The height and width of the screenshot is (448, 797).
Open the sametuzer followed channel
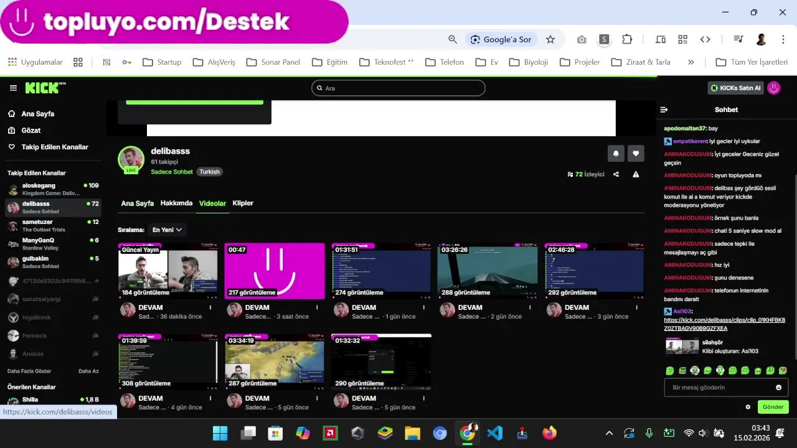point(53,225)
